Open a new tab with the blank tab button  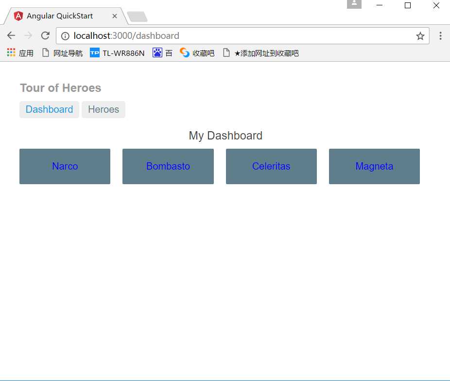click(137, 17)
